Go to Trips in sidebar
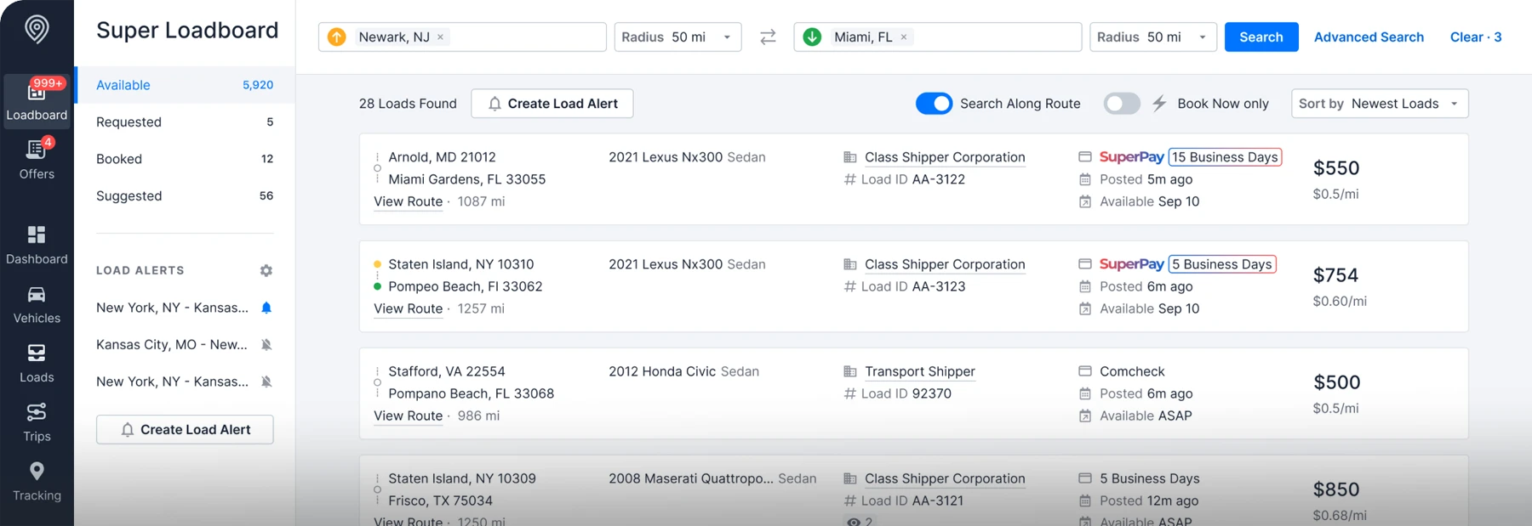Image resolution: width=1532 pixels, height=526 pixels. (x=37, y=422)
